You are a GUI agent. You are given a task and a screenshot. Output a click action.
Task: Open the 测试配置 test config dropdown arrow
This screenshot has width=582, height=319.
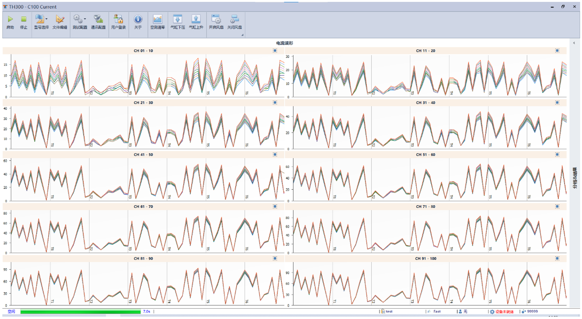tap(85, 19)
